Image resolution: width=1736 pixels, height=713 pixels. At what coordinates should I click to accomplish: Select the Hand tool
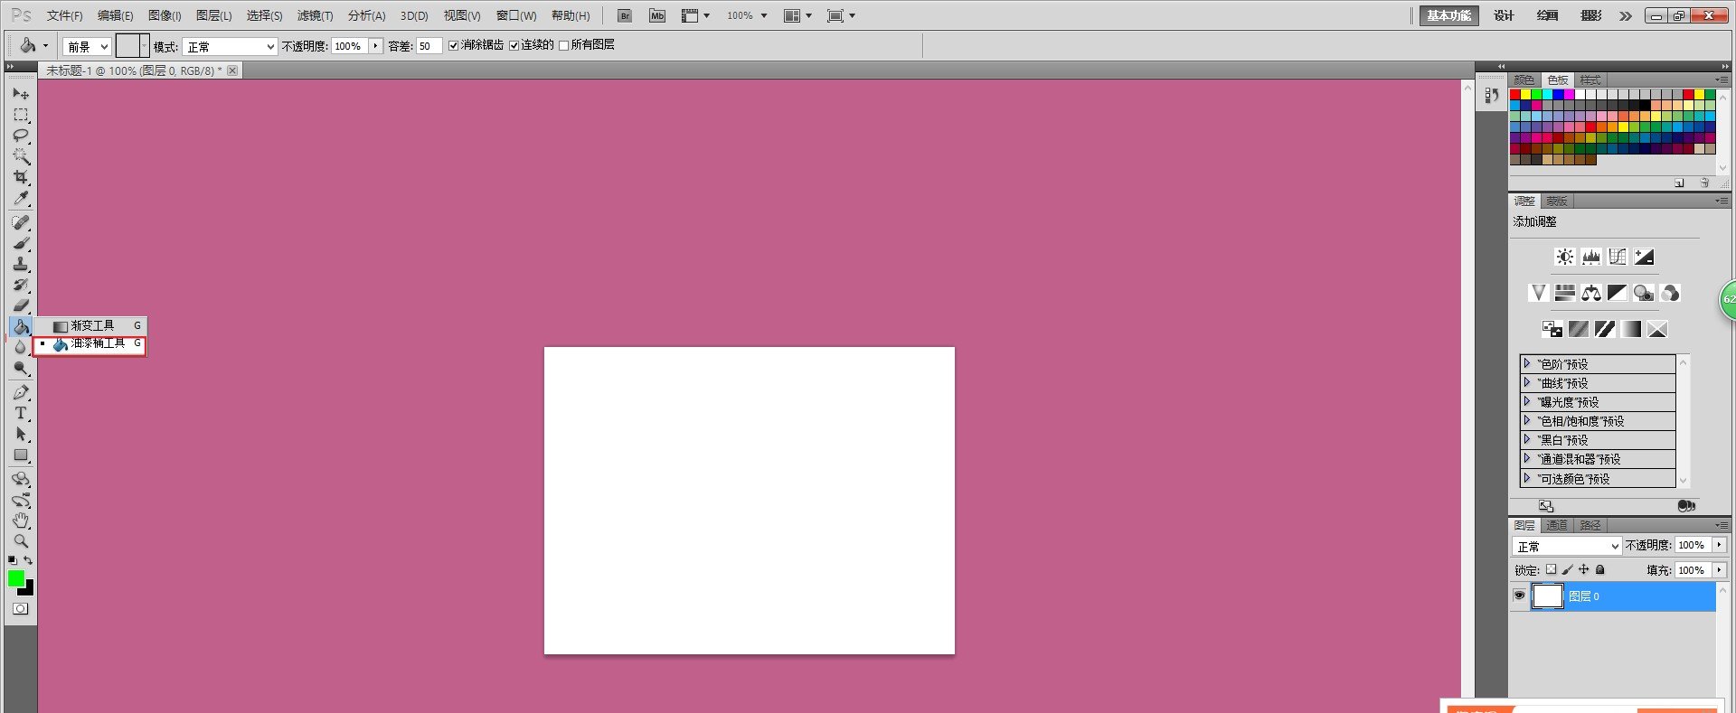[x=21, y=521]
